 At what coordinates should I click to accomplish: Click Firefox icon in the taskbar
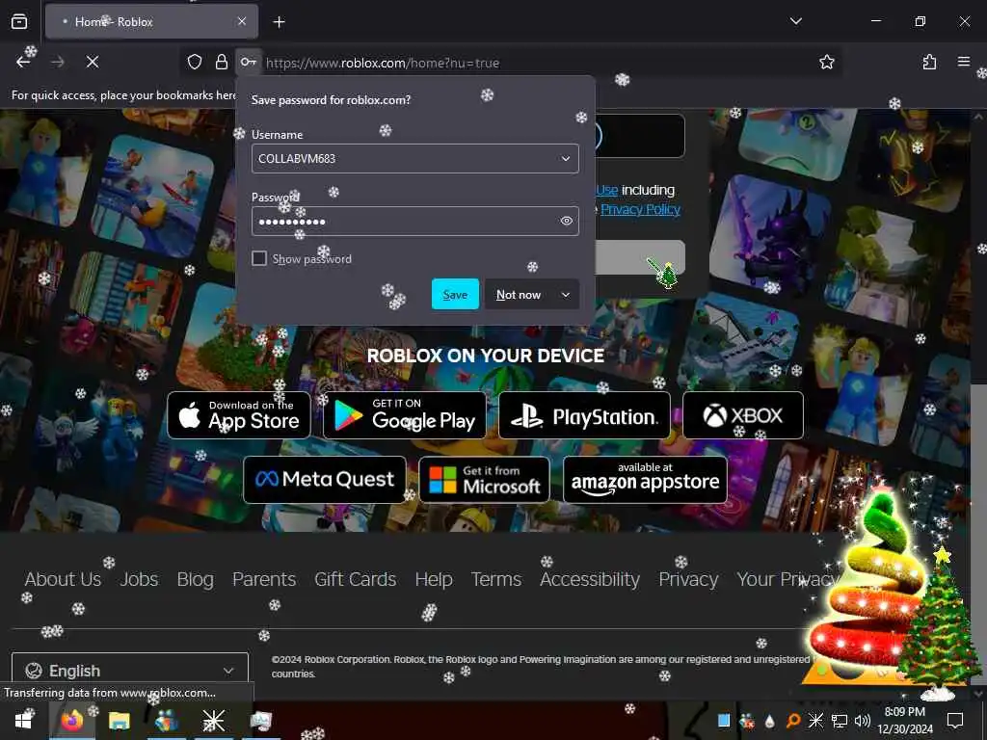click(71, 721)
